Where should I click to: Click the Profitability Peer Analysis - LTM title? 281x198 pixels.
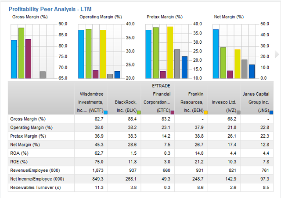coord(50,9)
